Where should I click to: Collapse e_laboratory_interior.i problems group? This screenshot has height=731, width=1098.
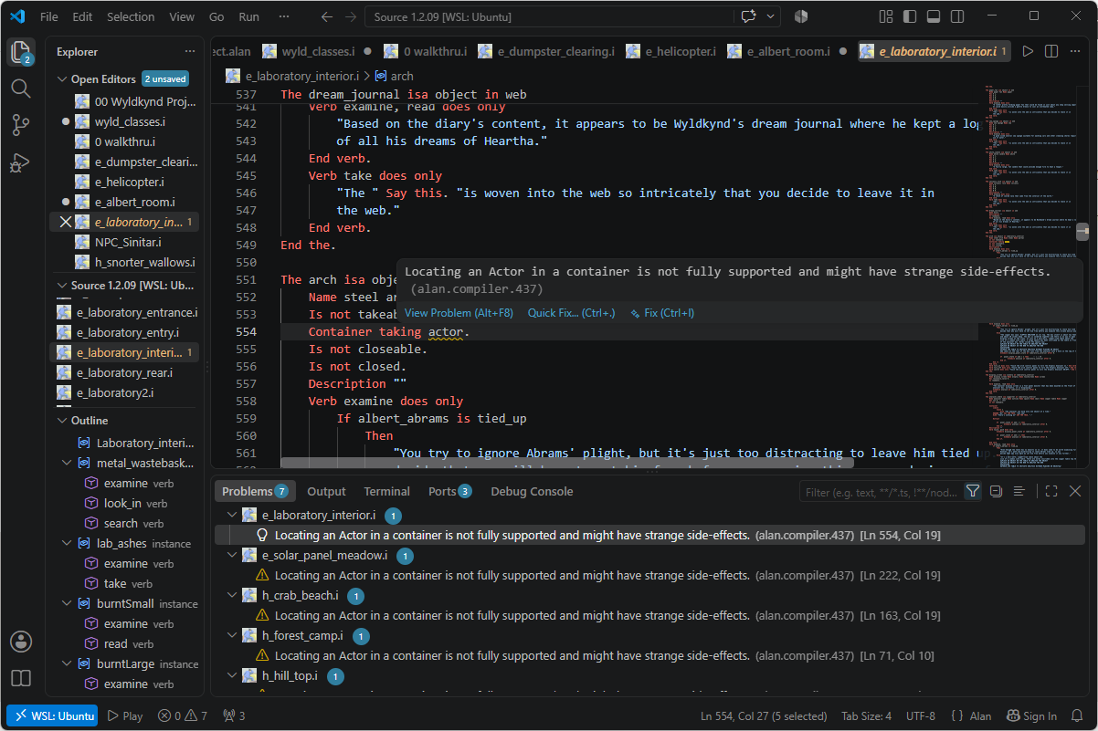tap(232, 515)
